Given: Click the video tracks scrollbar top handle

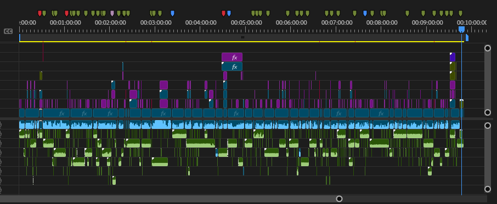Looking at the screenshot, I should pos(488,48).
